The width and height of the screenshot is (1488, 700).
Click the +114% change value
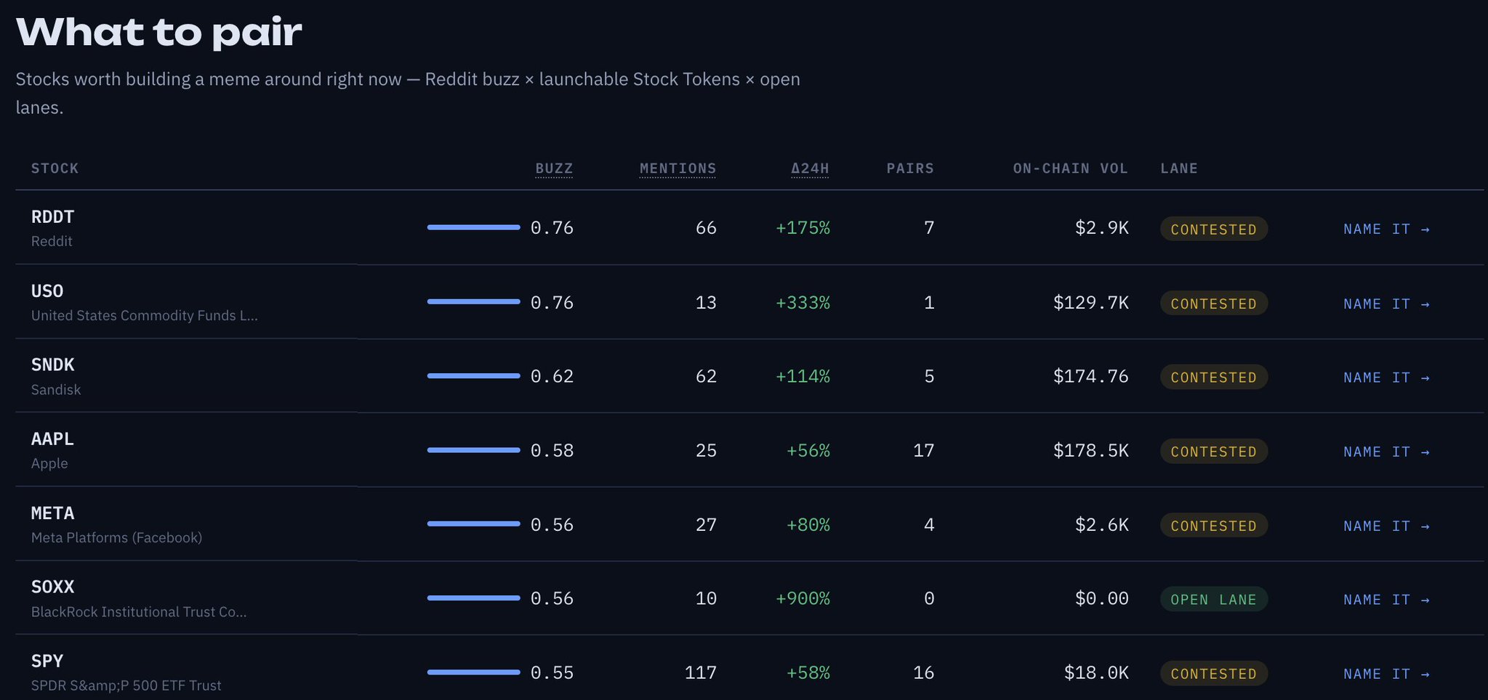coord(803,376)
